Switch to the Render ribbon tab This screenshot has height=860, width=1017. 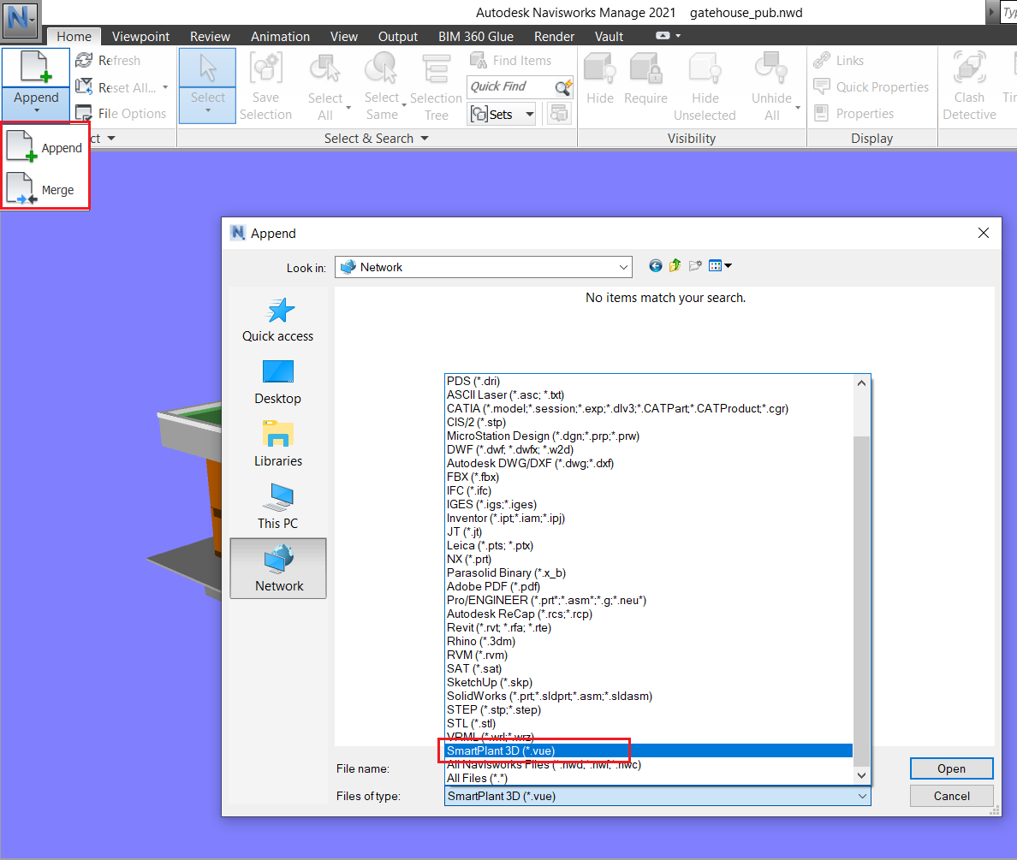click(x=554, y=36)
